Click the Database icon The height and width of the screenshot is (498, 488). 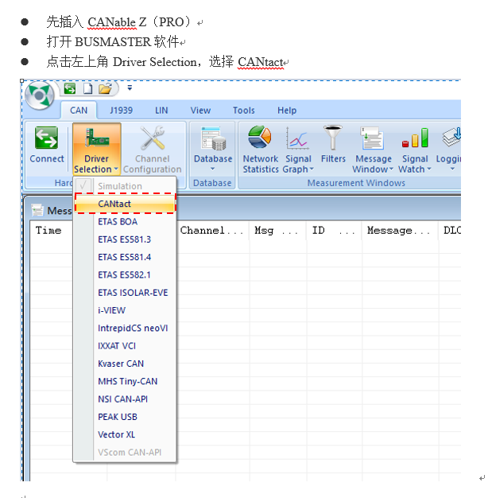click(213, 138)
